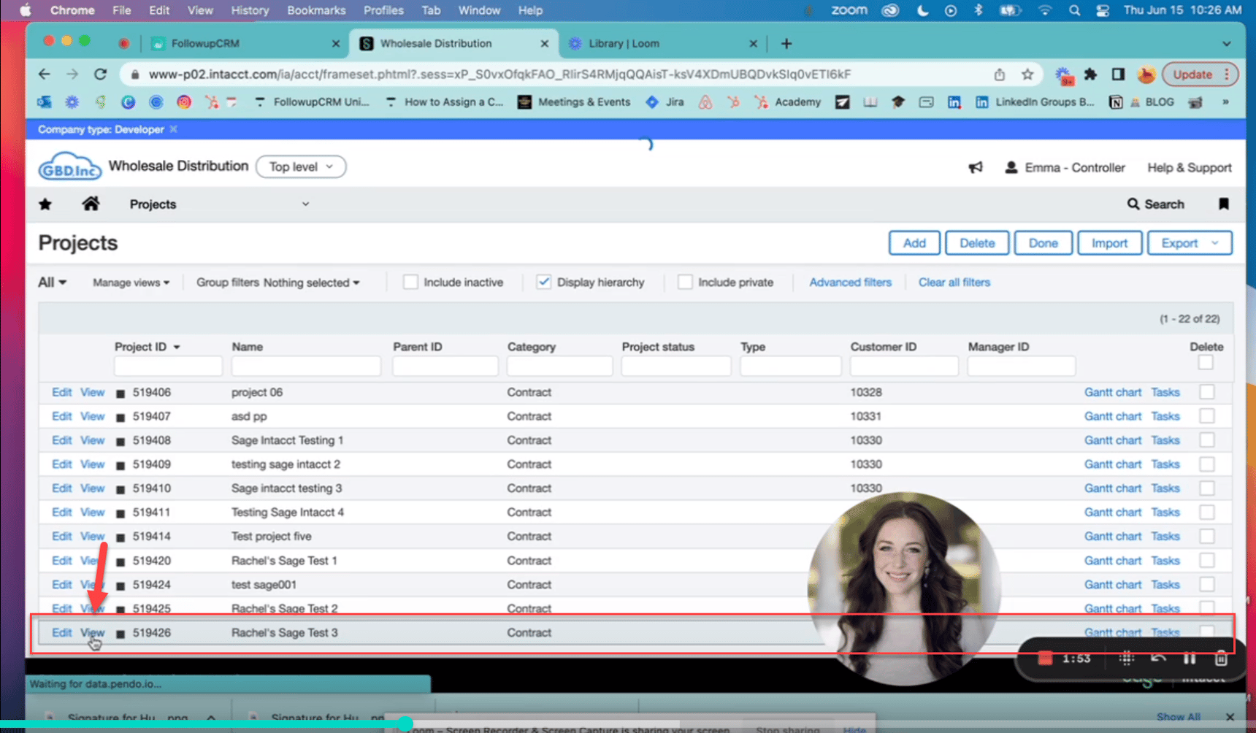Screen dimensions: 1256x733
Task: Delete the Loom recording via trash icon
Action: (1222, 658)
